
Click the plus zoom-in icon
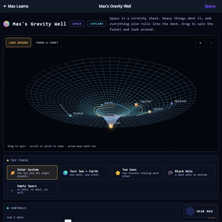click(200, 43)
